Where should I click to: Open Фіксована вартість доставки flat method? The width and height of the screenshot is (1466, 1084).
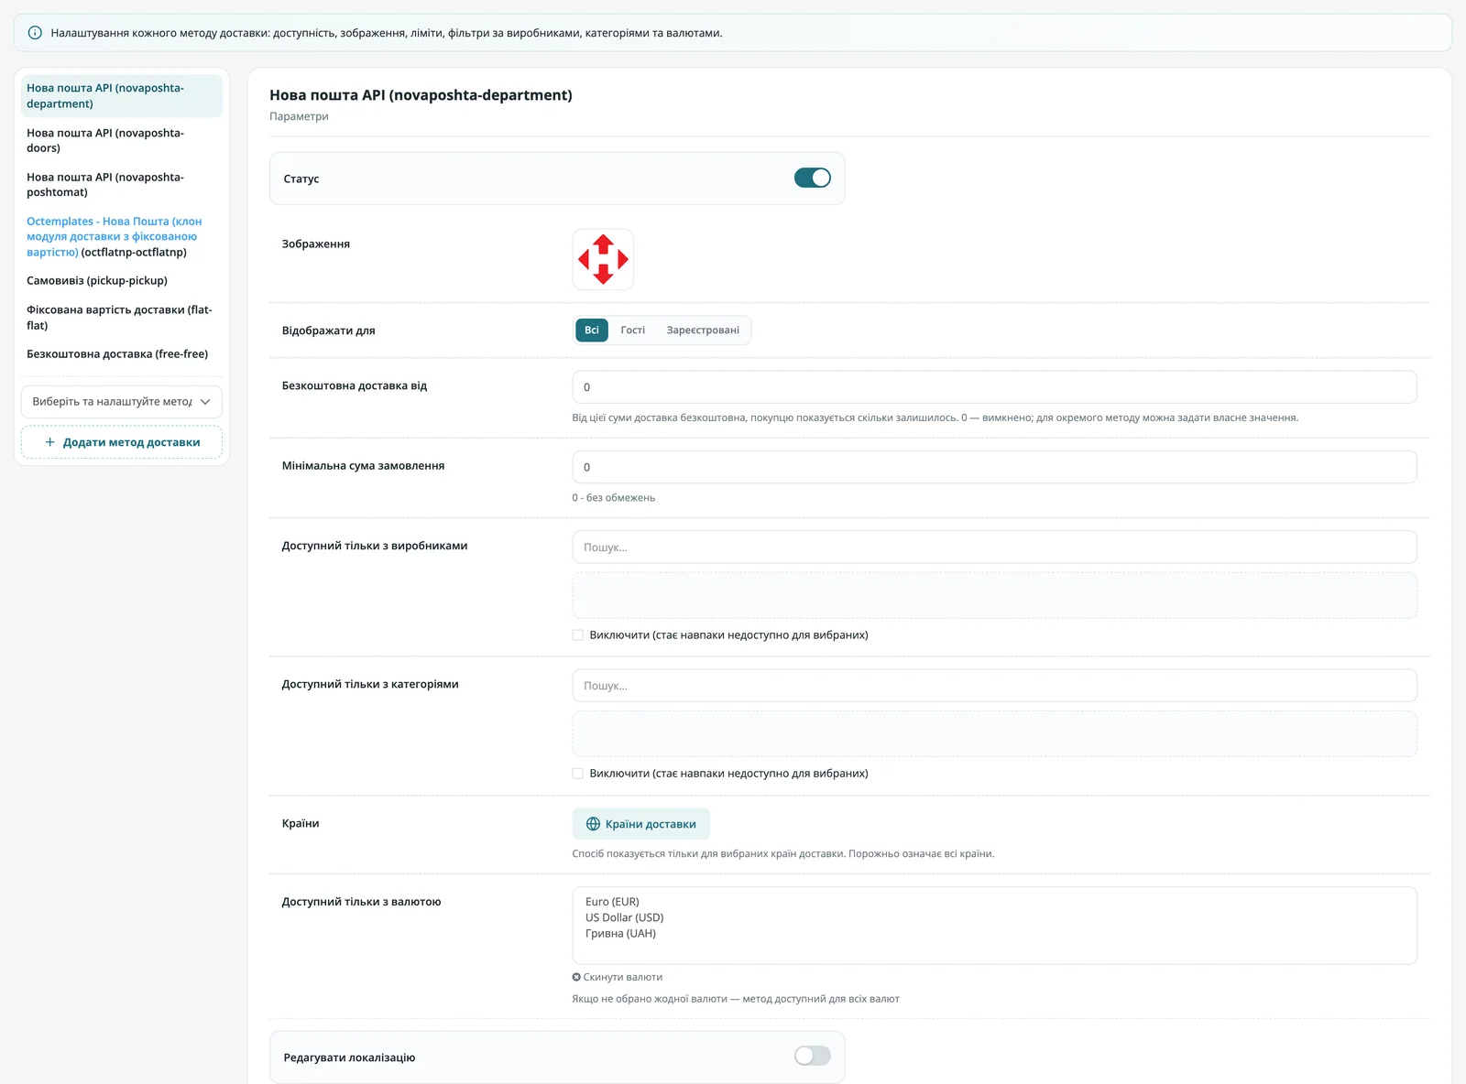122,318
